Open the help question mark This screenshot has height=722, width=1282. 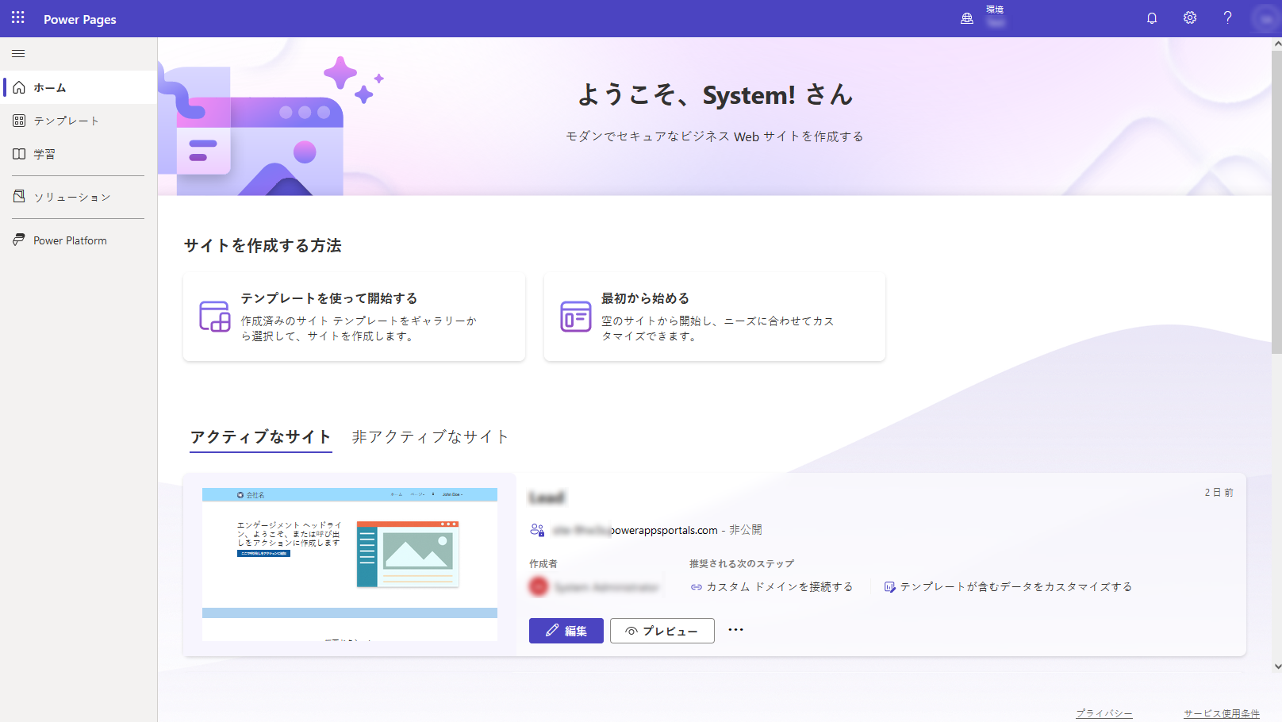pos(1227,18)
